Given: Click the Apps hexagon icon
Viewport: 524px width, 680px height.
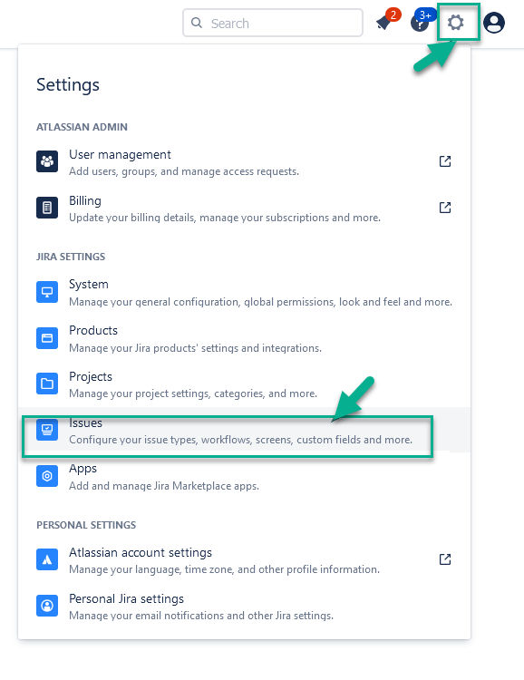Looking at the screenshot, I should [x=47, y=476].
